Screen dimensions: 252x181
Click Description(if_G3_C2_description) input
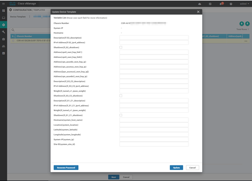[154, 81]
